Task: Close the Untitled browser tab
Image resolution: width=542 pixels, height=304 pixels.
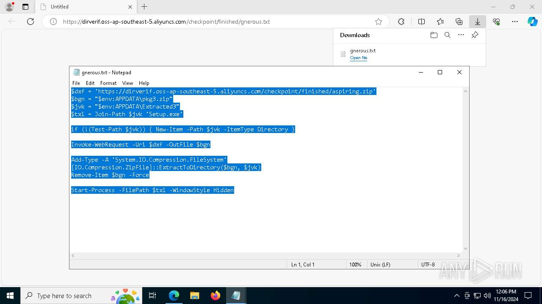Action: pyautogui.click(x=130, y=7)
